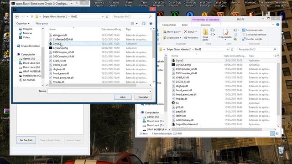Select CryRenderD3D9.dll in Open dialog

pyautogui.click(x=63, y=40)
